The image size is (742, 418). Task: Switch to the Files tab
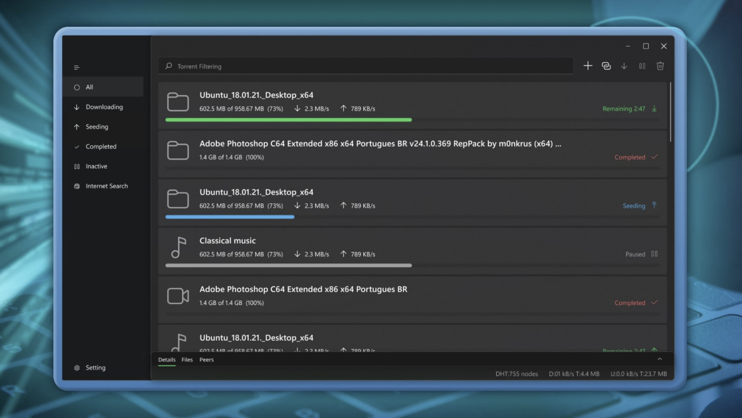coord(187,360)
